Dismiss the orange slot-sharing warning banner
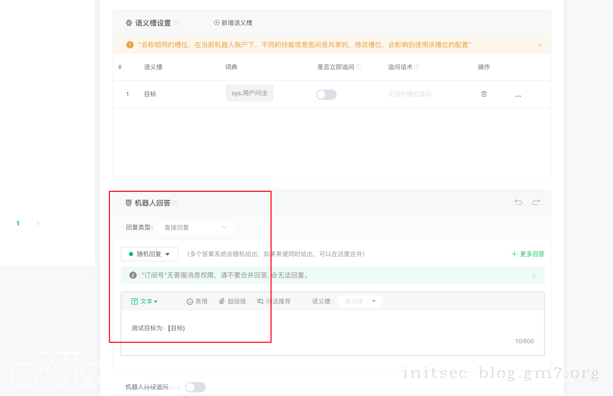Viewport: 613px width, 396px height. pyautogui.click(x=540, y=45)
